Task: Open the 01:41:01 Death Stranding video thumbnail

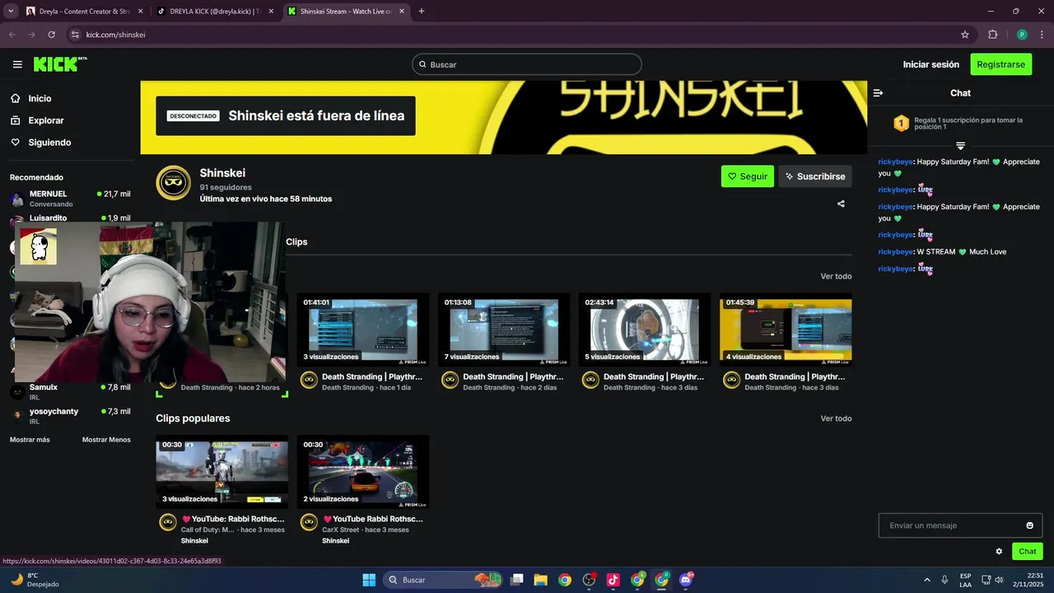Action: (x=362, y=329)
